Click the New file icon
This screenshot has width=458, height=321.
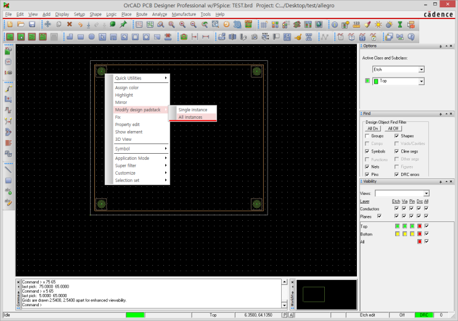click(x=10, y=24)
